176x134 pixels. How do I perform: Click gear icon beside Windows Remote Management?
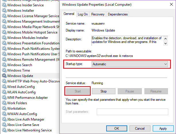4,59
